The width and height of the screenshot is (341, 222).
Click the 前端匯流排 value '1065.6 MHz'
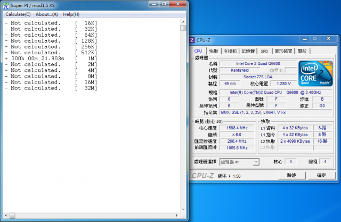coord(237,148)
